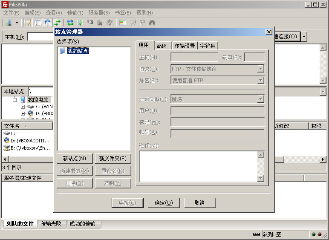Open the quick connect history dropdown arrow
The height and width of the screenshot is (240, 329).
[304, 37]
